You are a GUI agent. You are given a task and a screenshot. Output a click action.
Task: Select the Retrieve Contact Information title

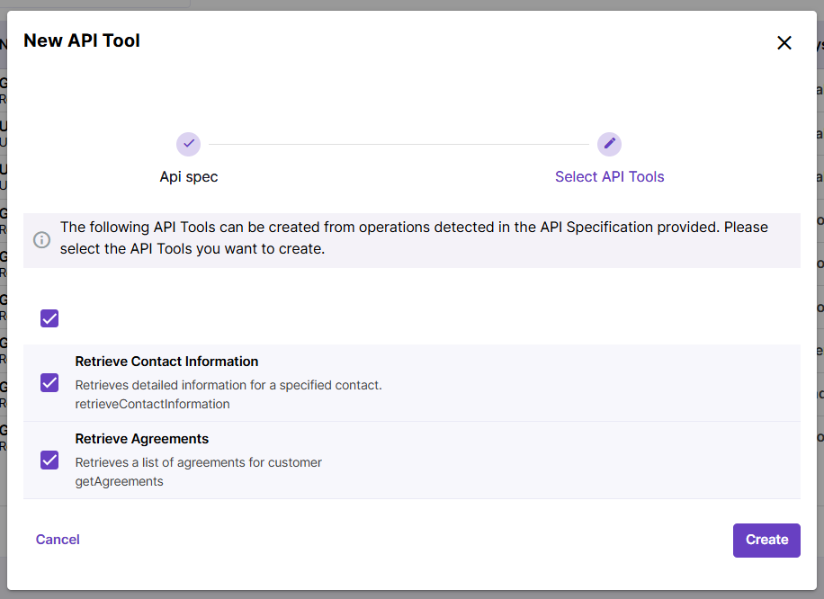click(x=166, y=362)
